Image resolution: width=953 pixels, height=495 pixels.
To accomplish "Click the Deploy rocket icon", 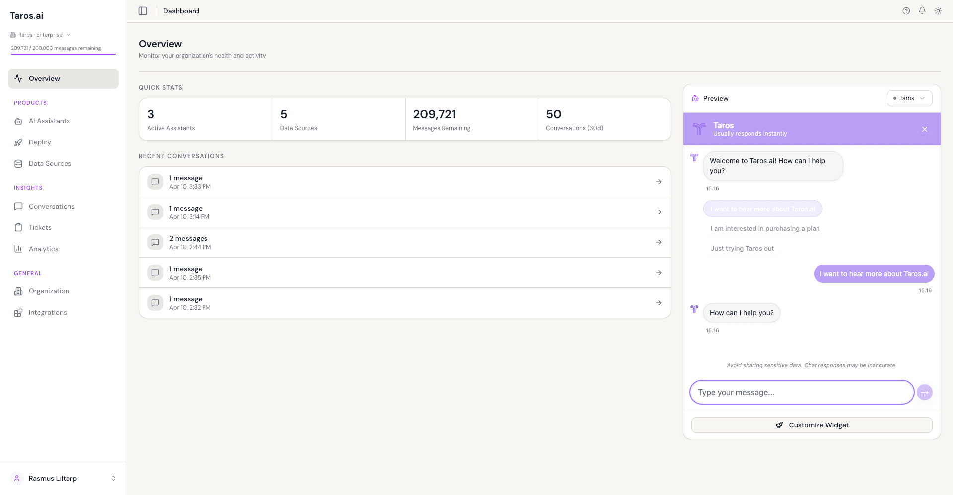I will pyautogui.click(x=18, y=142).
